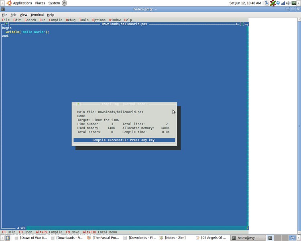Click the 'Used memory: 148K' entry
The height and width of the screenshot is (241, 301).
pos(96,128)
